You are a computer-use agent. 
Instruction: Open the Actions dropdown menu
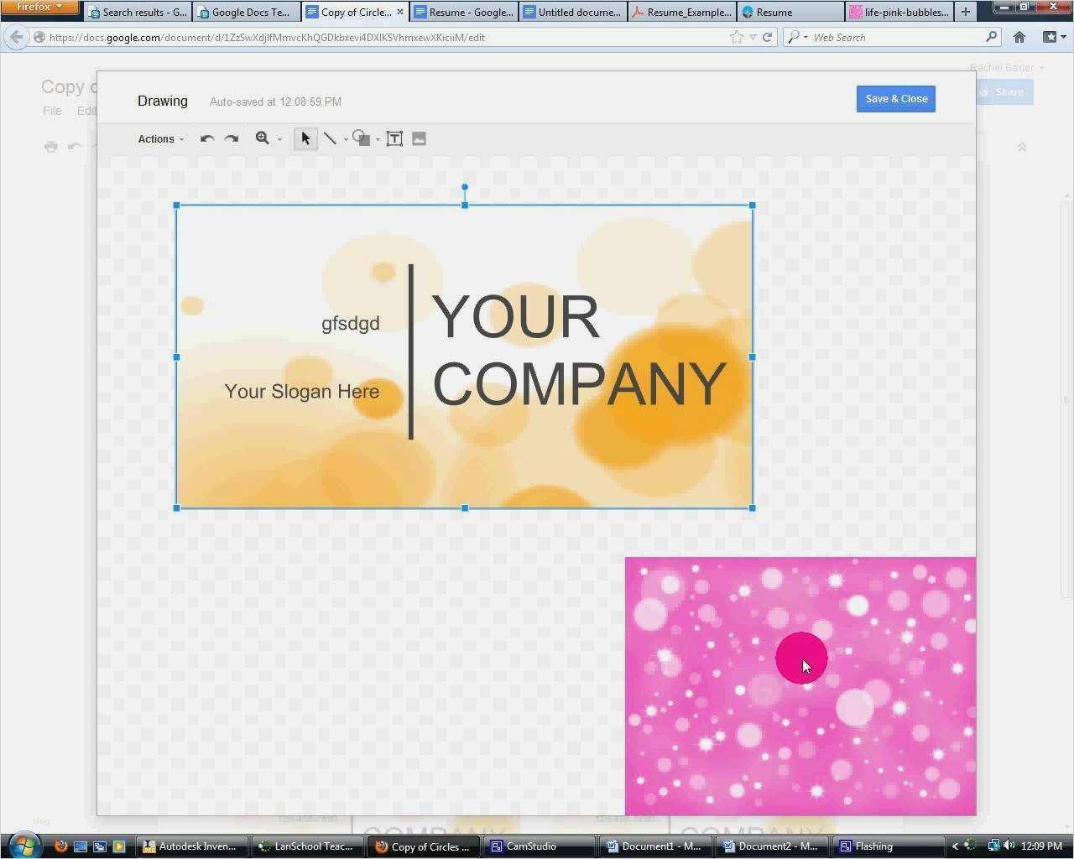pyautogui.click(x=160, y=139)
